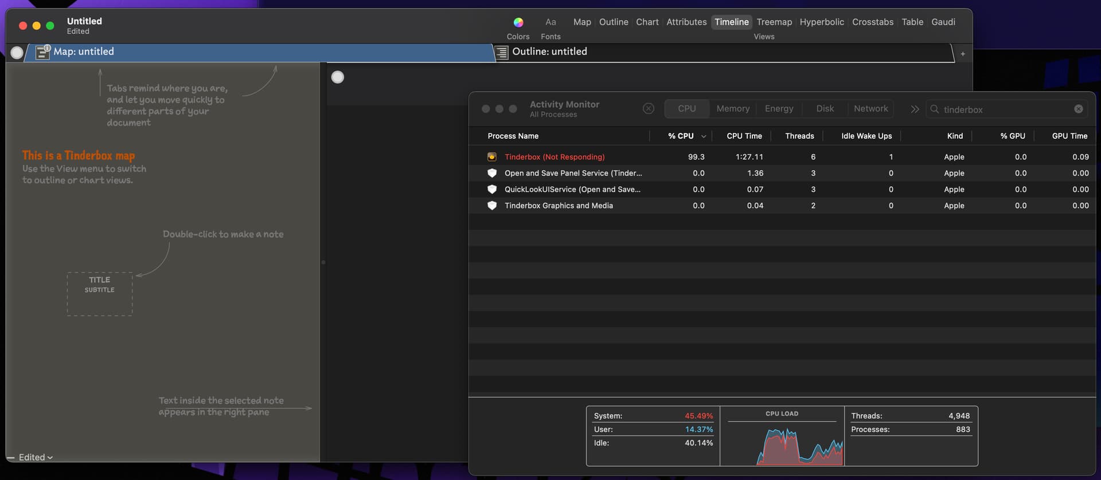Clear the tinderbox search text
This screenshot has width=1101, height=480.
click(1078, 109)
